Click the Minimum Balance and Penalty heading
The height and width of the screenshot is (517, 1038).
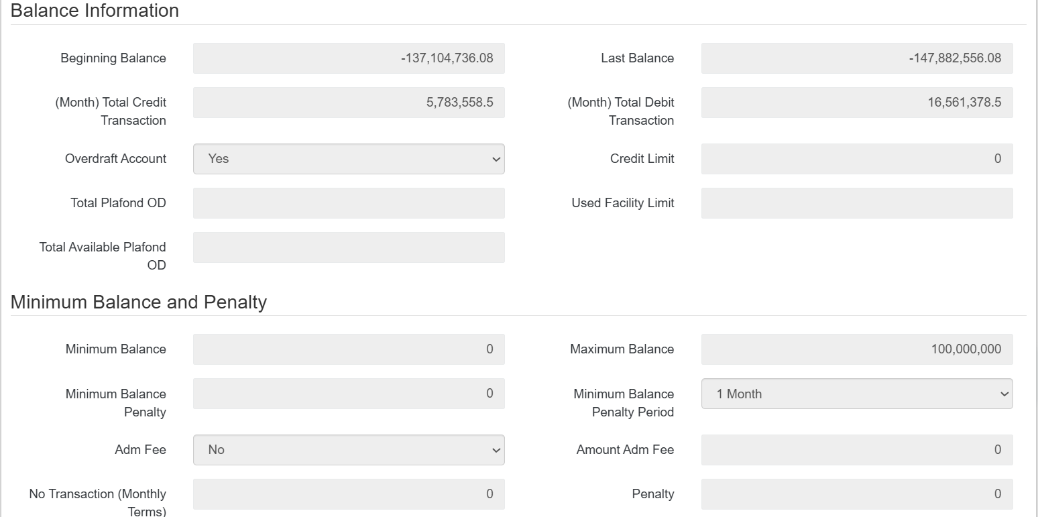coord(139,302)
